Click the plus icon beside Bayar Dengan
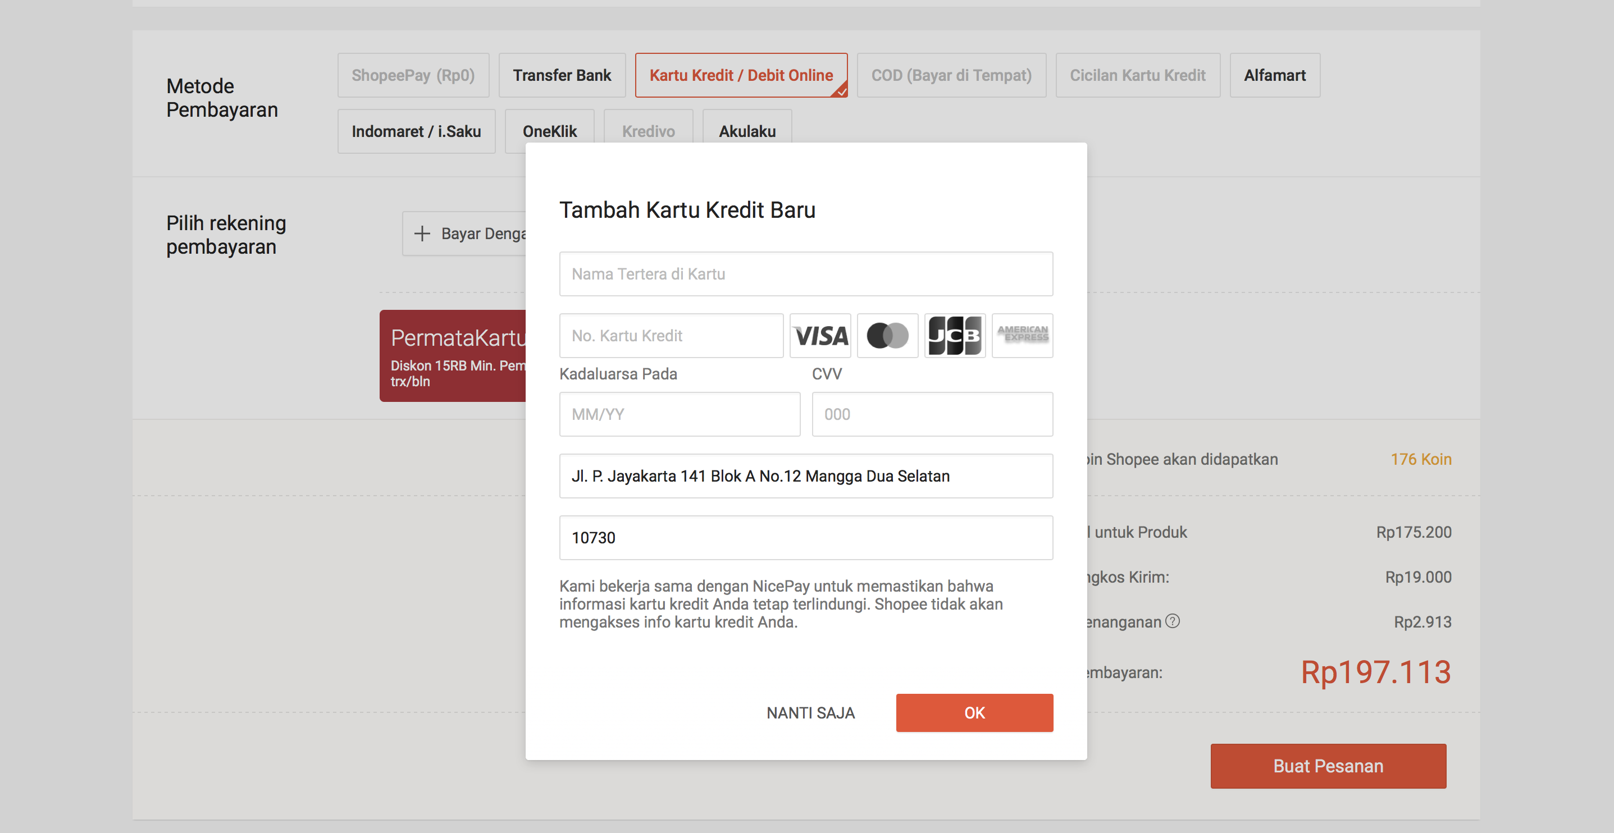The width and height of the screenshot is (1614, 833). pos(422,234)
